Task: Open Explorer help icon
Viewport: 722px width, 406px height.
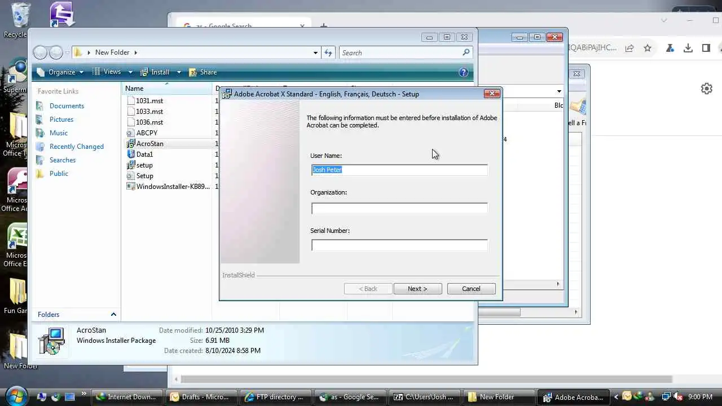Action: tap(464, 72)
